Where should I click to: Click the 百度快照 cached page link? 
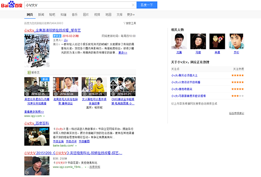pyautogui.click(x=95, y=167)
